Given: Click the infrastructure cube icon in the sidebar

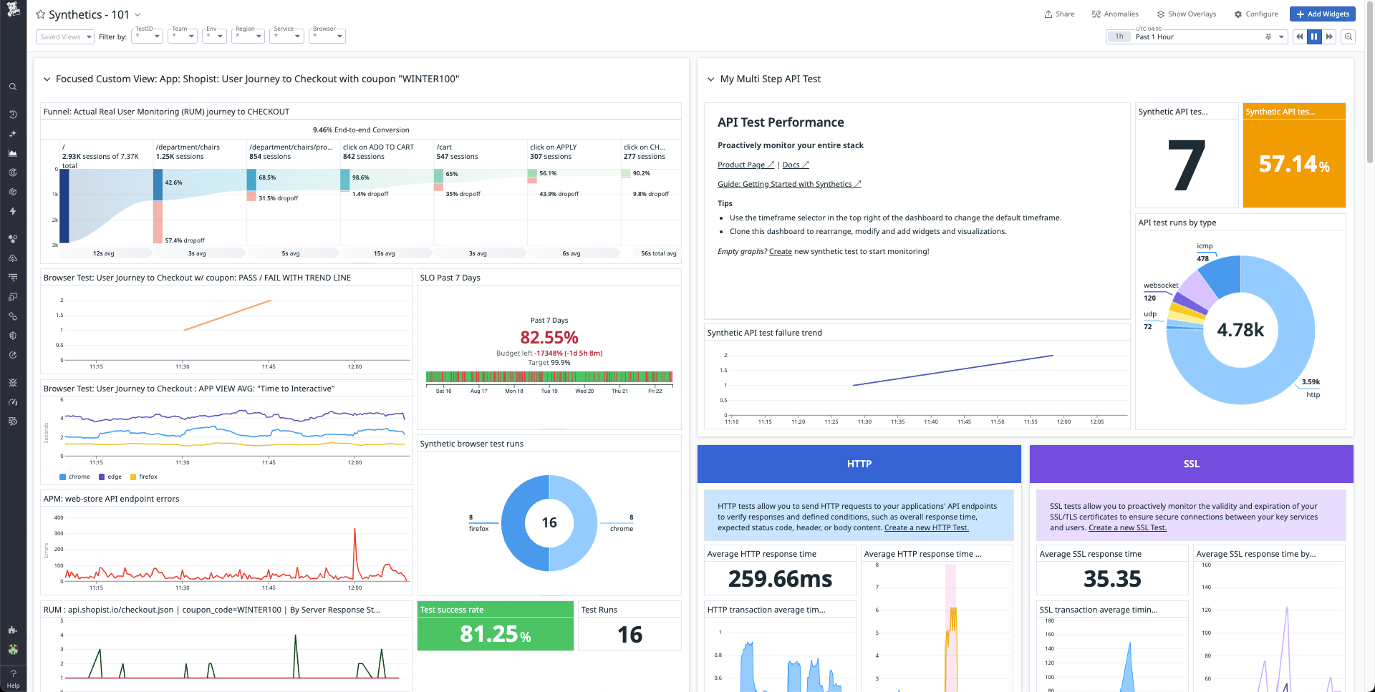Looking at the screenshot, I should point(13,191).
